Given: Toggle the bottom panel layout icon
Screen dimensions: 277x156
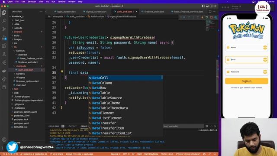Looking at the screenshot, I should [207, 6].
